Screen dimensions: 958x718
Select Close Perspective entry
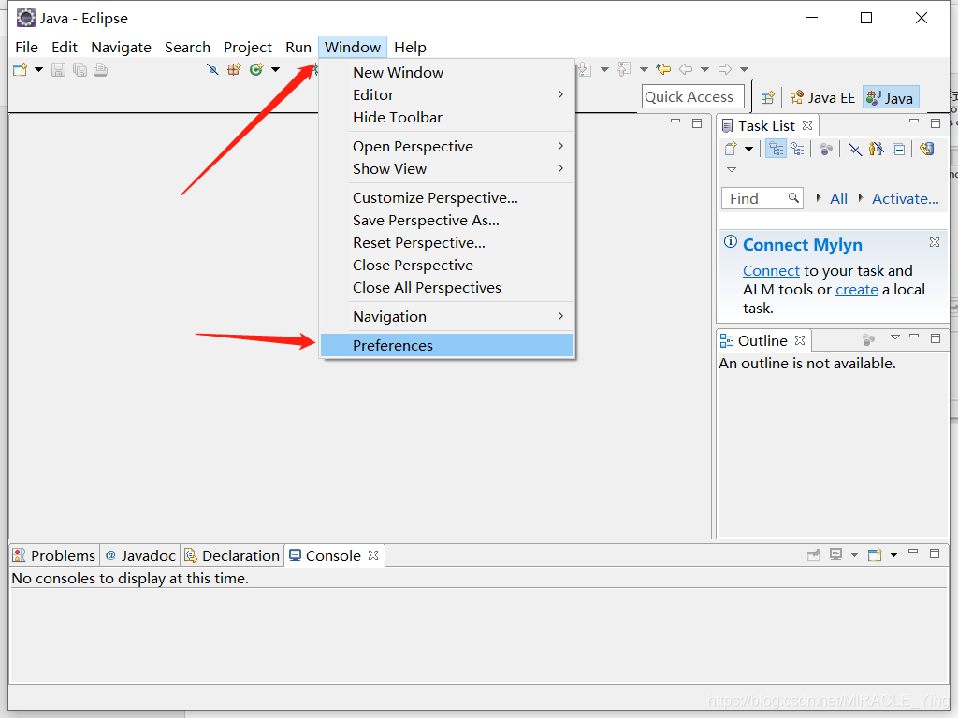point(446,265)
